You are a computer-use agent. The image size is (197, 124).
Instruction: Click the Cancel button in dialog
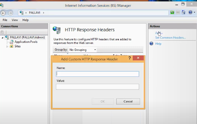[x=128, y=101]
